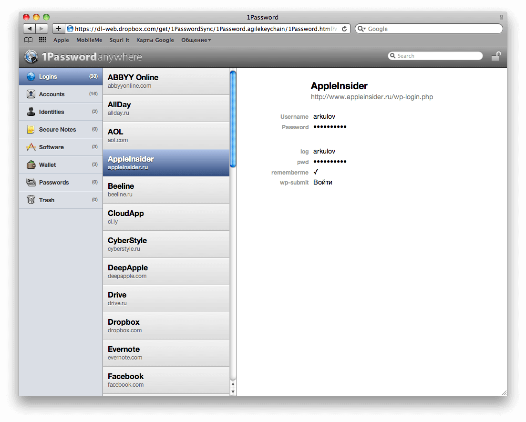Click the blue logins list scrollbar thumb
The width and height of the screenshot is (526, 422).
click(233, 119)
